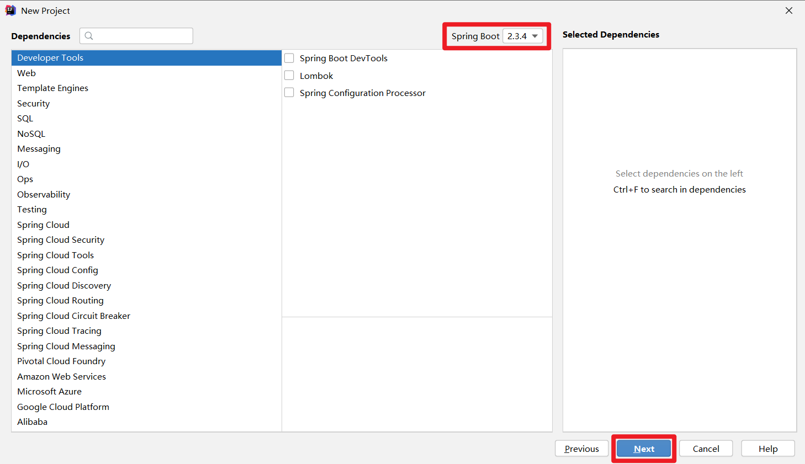Open Spring Cloud Tracing category
The height and width of the screenshot is (464, 805).
click(146, 331)
